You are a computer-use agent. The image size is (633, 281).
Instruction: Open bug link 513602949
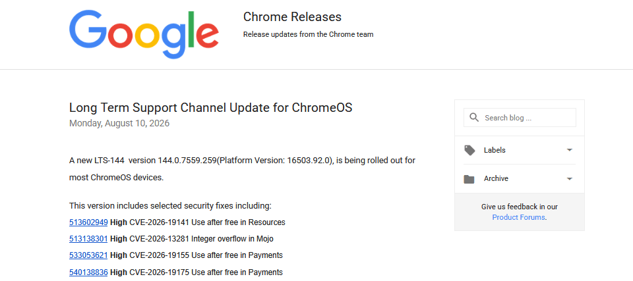pyautogui.click(x=88, y=222)
